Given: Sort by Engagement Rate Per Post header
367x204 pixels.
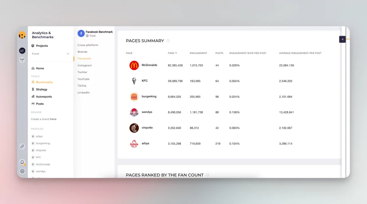Looking at the screenshot, I should pyautogui.click(x=248, y=53).
